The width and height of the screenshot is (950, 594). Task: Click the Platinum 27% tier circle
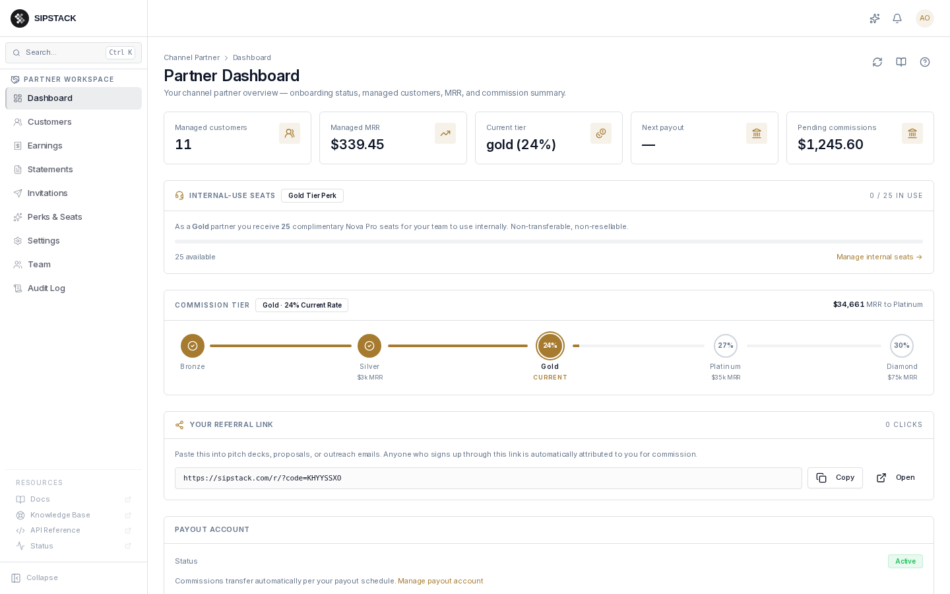coord(726,346)
